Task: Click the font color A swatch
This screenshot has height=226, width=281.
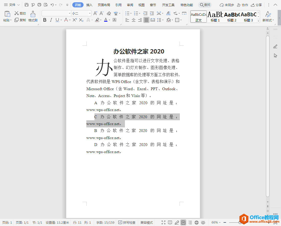Action: tap(106, 20)
